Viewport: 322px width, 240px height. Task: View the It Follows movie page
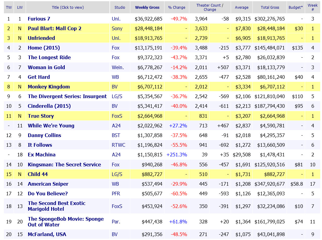[x=40, y=145]
